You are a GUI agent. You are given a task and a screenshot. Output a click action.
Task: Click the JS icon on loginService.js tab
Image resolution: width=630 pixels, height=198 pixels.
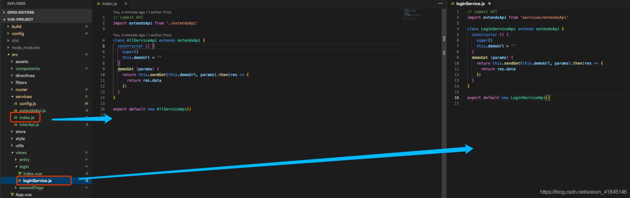(x=452, y=4)
